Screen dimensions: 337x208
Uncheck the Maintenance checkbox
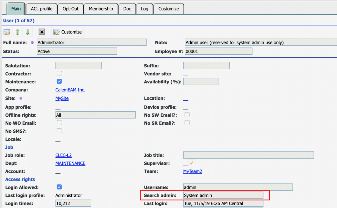tap(59, 82)
